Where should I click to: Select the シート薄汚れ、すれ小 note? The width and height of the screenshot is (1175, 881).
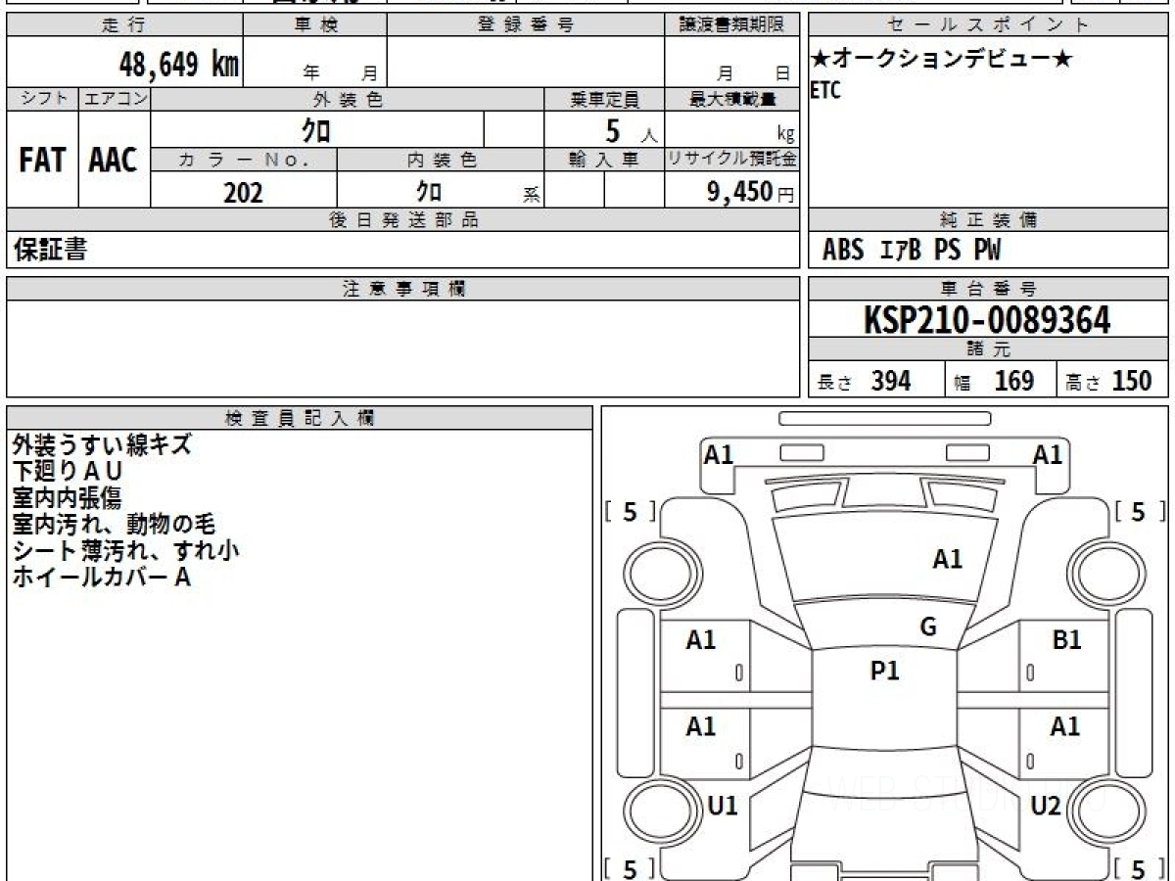126,550
